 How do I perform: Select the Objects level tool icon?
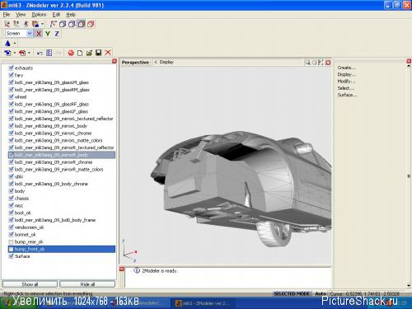[35, 24]
